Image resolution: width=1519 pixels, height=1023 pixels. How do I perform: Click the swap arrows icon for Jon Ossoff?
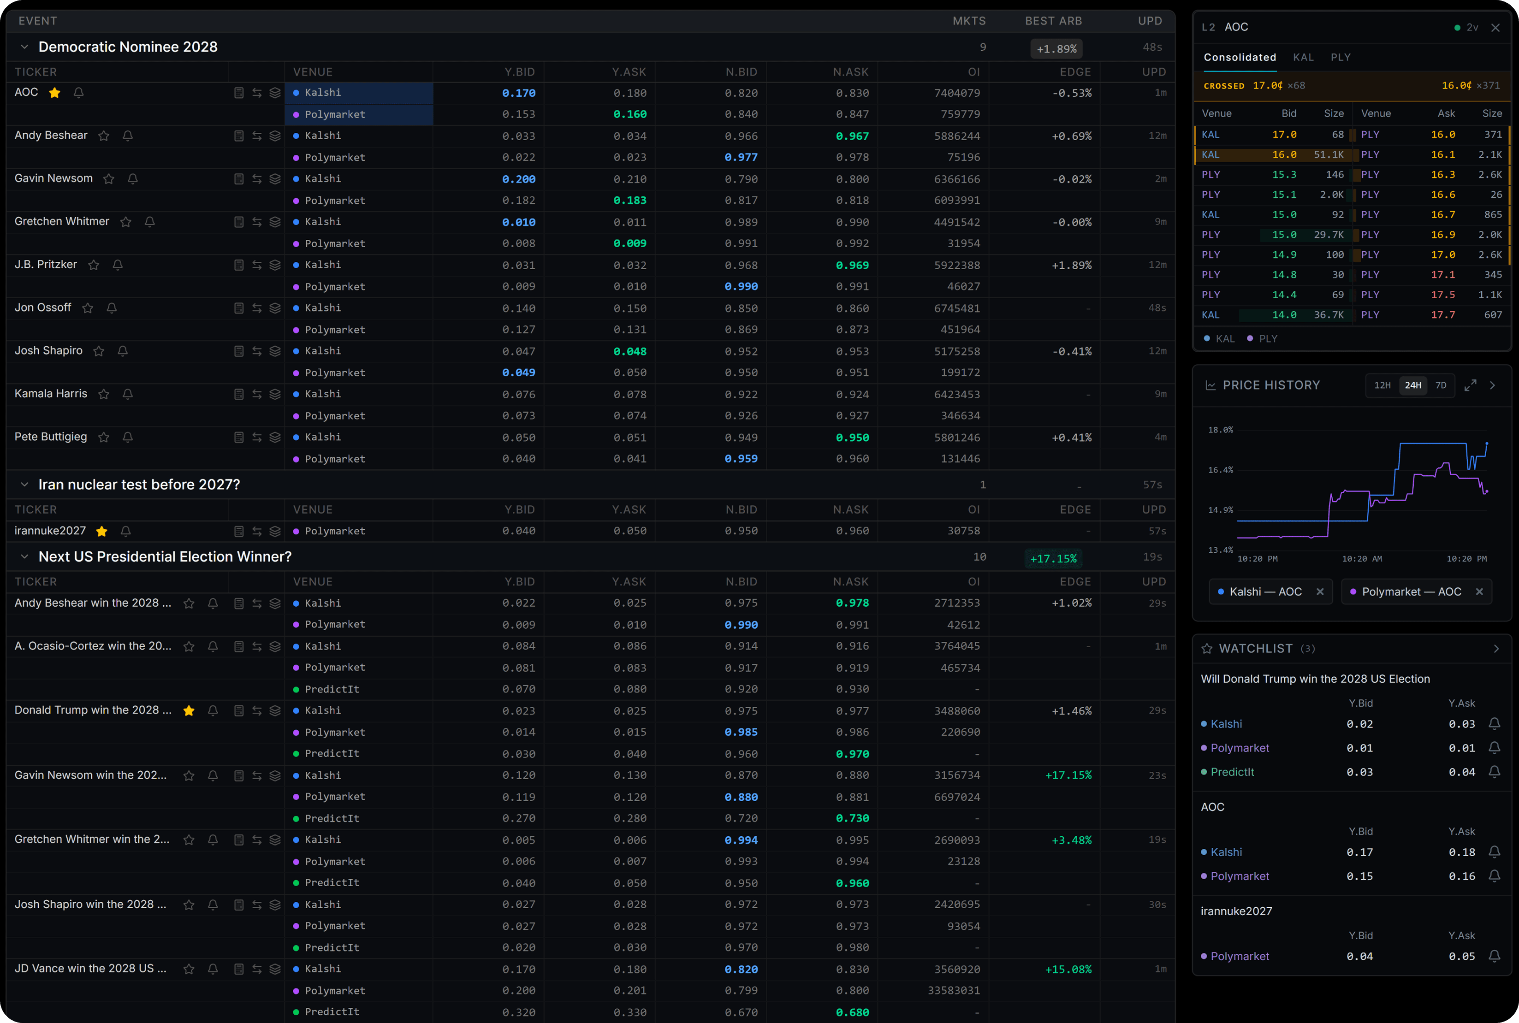[257, 308]
